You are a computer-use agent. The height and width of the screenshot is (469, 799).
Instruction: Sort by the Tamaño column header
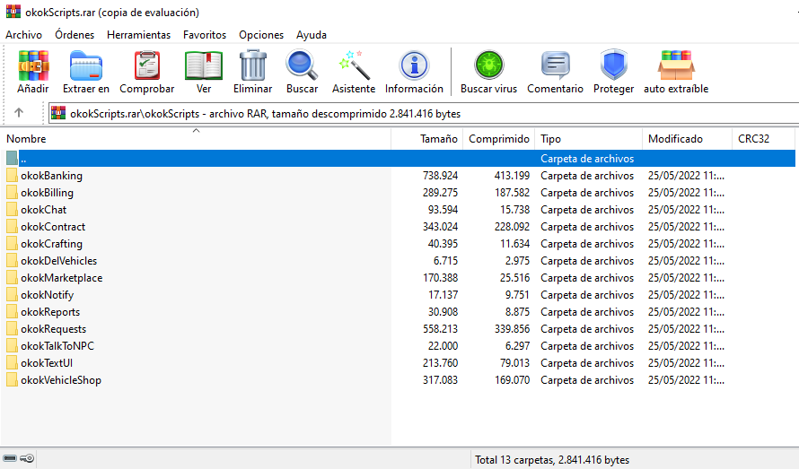(x=427, y=138)
